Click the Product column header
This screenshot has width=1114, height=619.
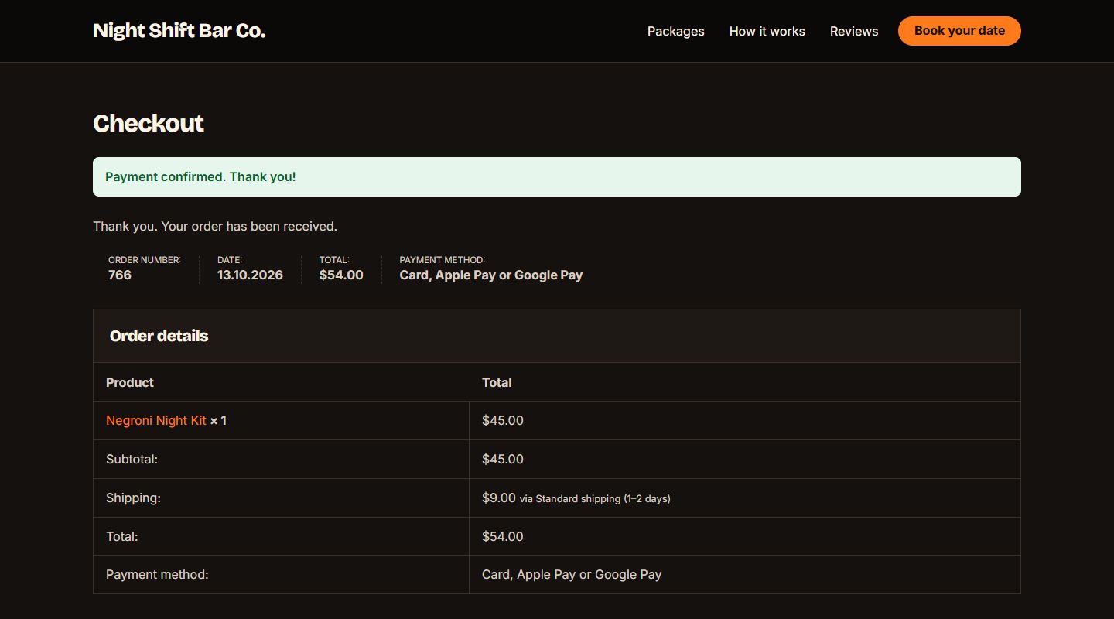[130, 382]
